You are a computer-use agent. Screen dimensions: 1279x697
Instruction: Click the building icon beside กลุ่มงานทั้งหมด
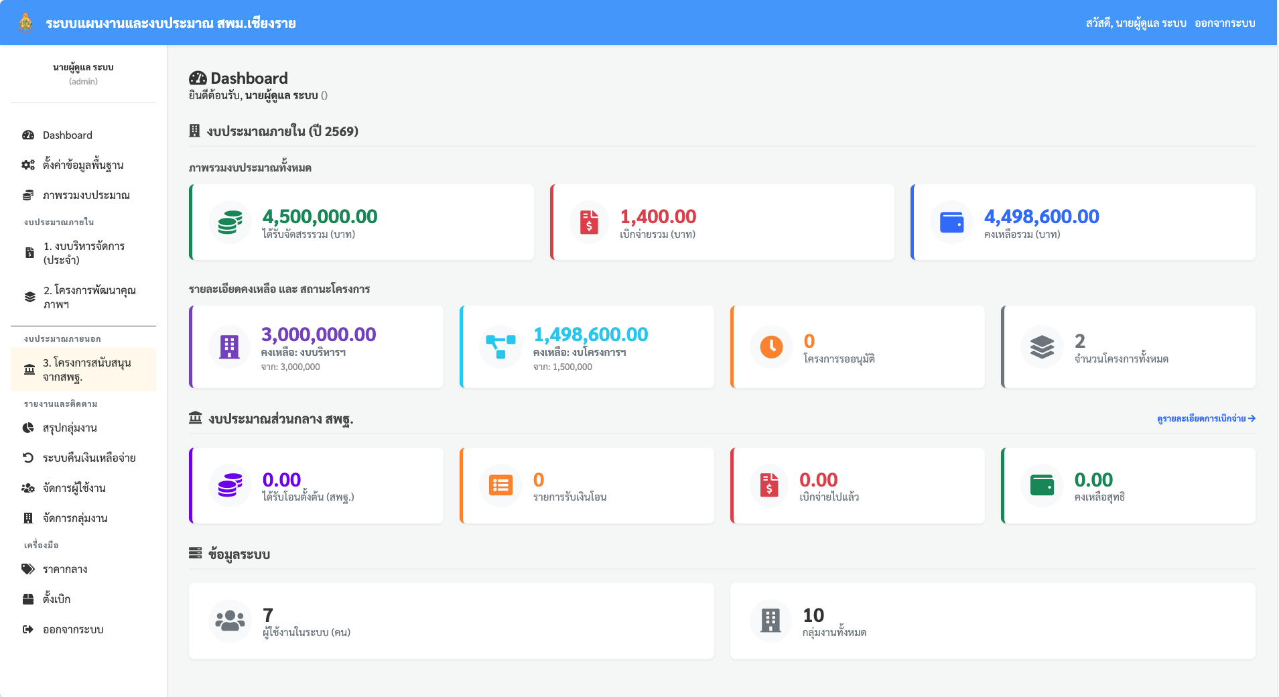[770, 621]
